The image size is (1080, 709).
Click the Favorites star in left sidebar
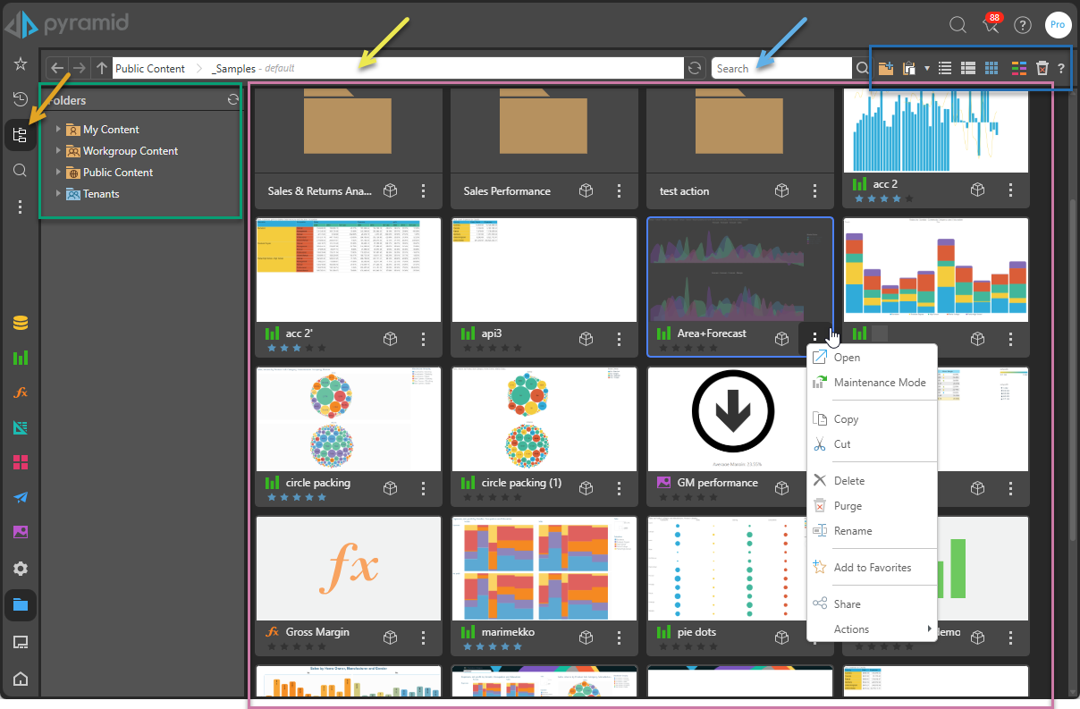point(20,64)
